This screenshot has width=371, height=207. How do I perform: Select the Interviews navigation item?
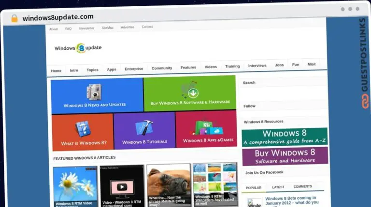(257, 66)
